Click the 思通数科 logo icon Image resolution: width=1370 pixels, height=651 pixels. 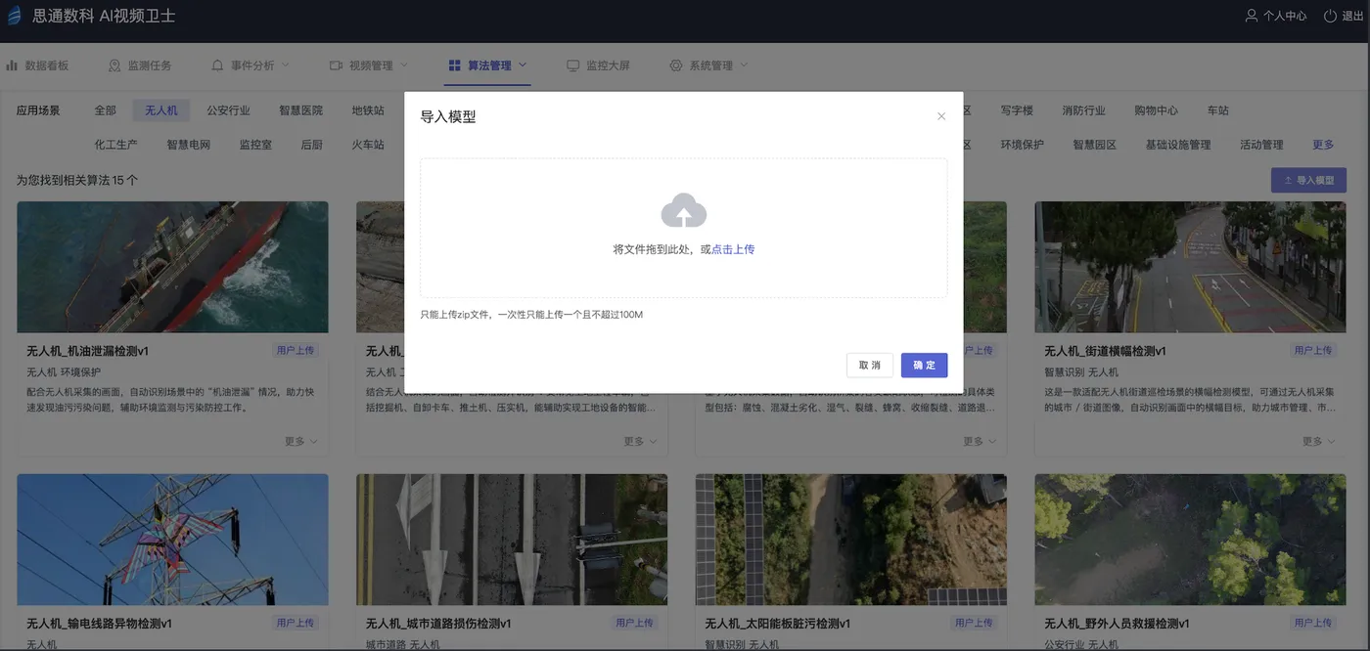click(14, 17)
